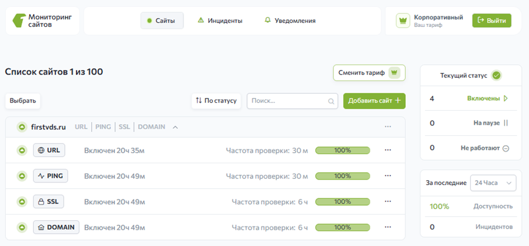Image resolution: width=529 pixels, height=246 pixels.
Task: Filter by Включены status
Action: pos(471,99)
